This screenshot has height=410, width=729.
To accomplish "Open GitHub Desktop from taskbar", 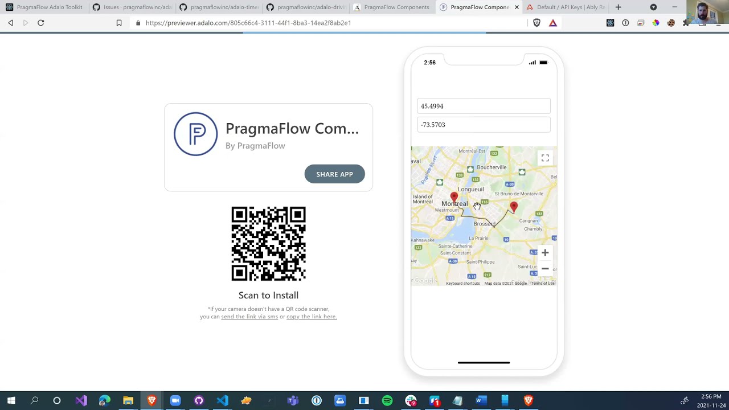I will pyautogui.click(x=199, y=400).
